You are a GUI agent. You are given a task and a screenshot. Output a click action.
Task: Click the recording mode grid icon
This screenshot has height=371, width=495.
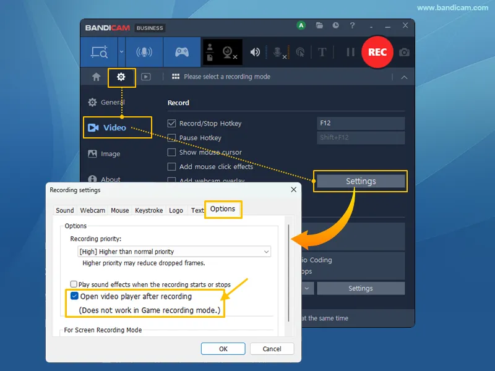pyautogui.click(x=176, y=77)
